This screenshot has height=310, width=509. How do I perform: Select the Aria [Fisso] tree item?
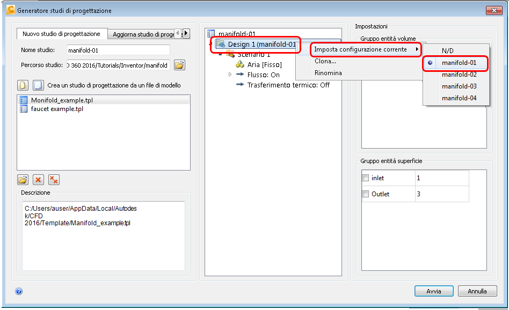265,64
